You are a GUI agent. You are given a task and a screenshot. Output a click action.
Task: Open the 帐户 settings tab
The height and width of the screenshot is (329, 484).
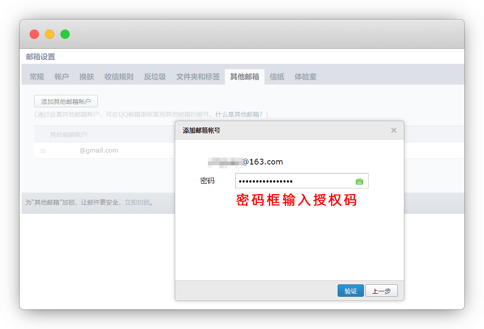pyautogui.click(x=62, y=77)
